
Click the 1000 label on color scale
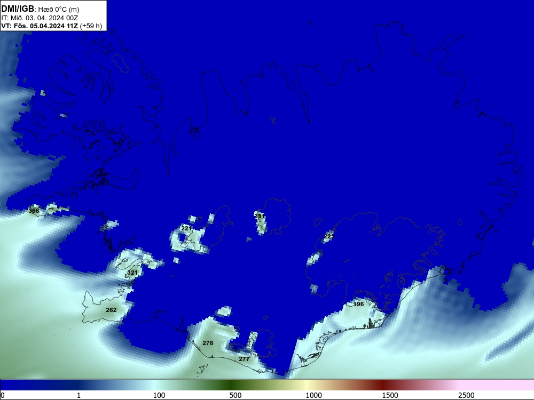pos(313,395)
